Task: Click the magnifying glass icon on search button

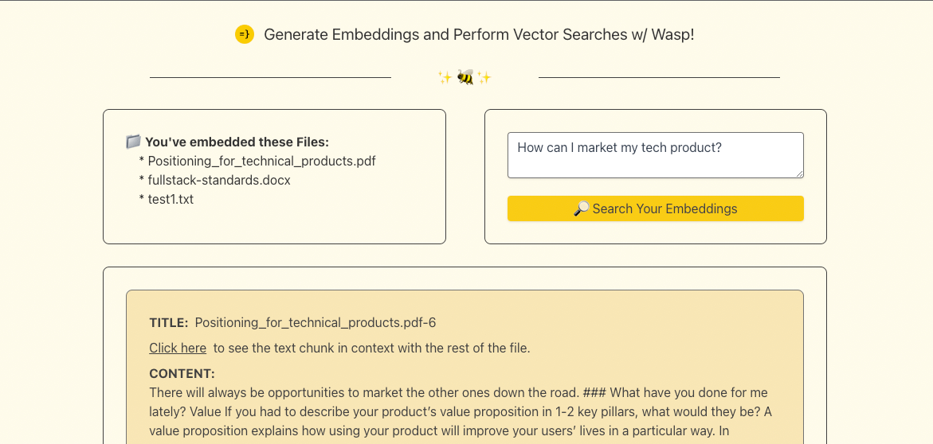Action: click(x=582, y=208)
